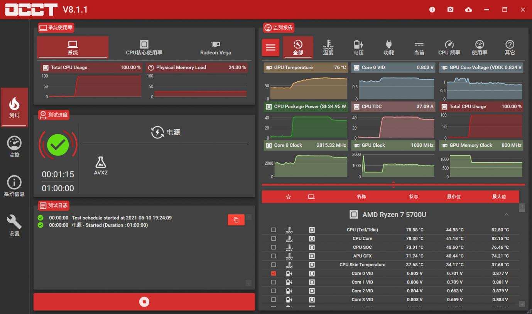This screenshot has height=314, width=532.
Task: Sort by the 最小值 column header
Action: 454,197
